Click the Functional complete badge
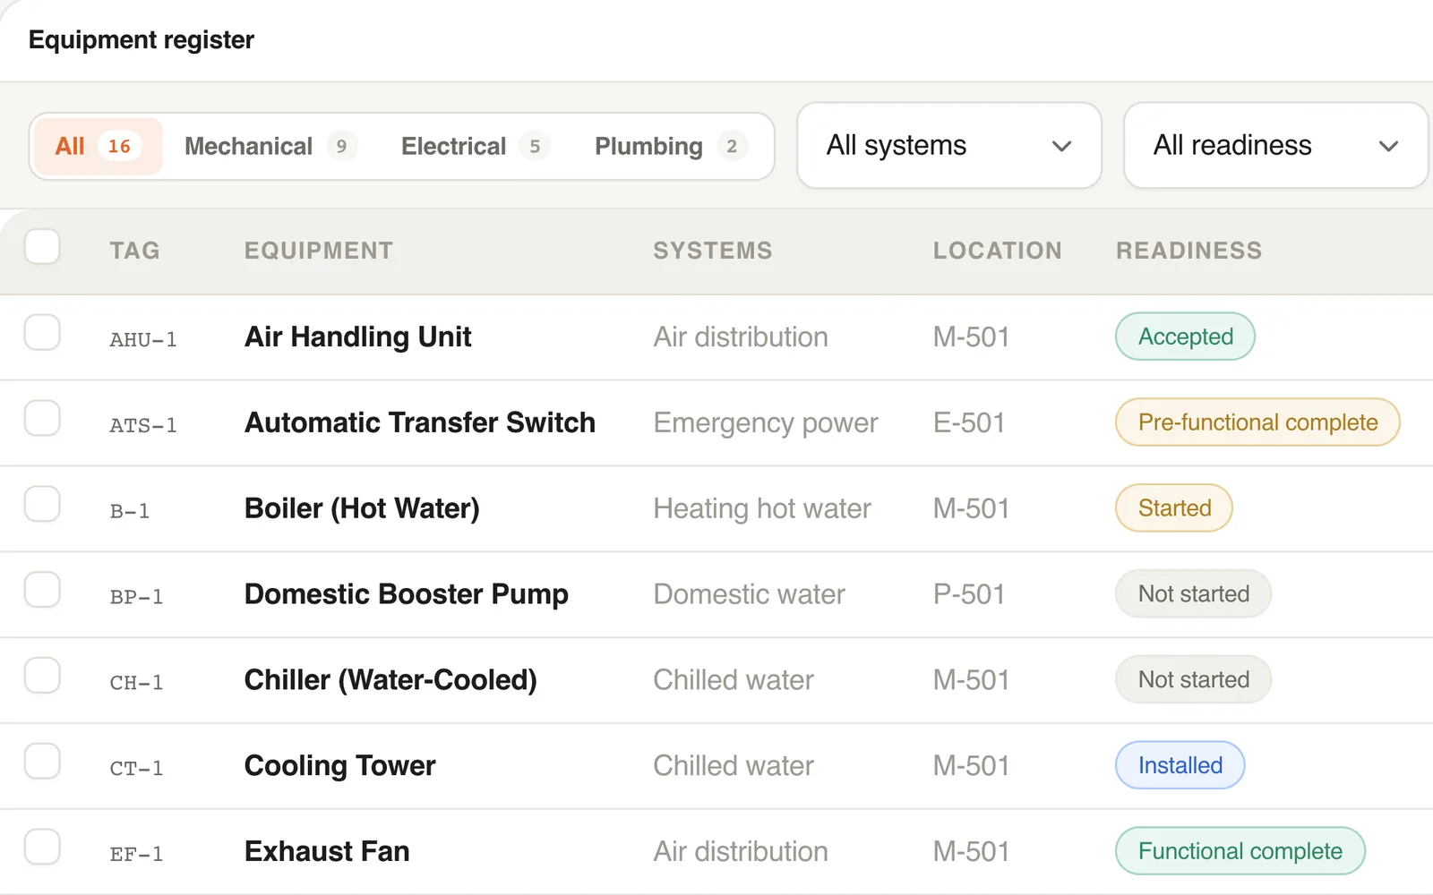The height and width of the screenshot is (895, 1433). (1240, 851)
